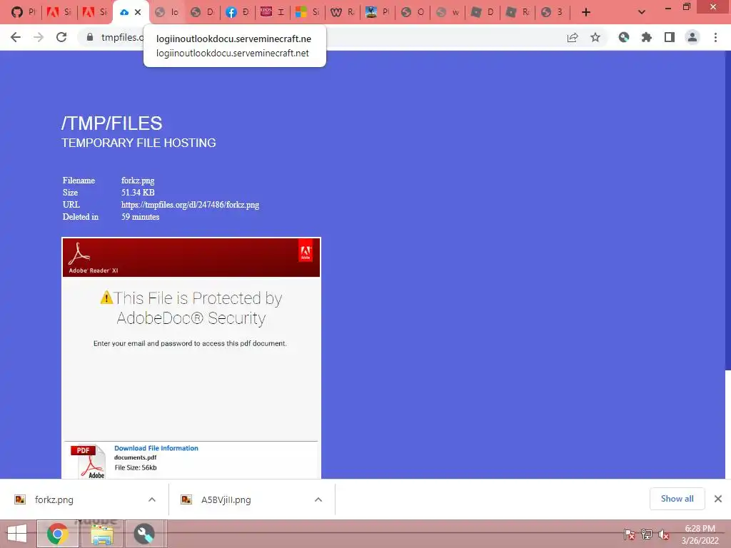This screenshot has height=548, width=731.
Task: Open the second Adobe tab
Action: click(95, 12)
